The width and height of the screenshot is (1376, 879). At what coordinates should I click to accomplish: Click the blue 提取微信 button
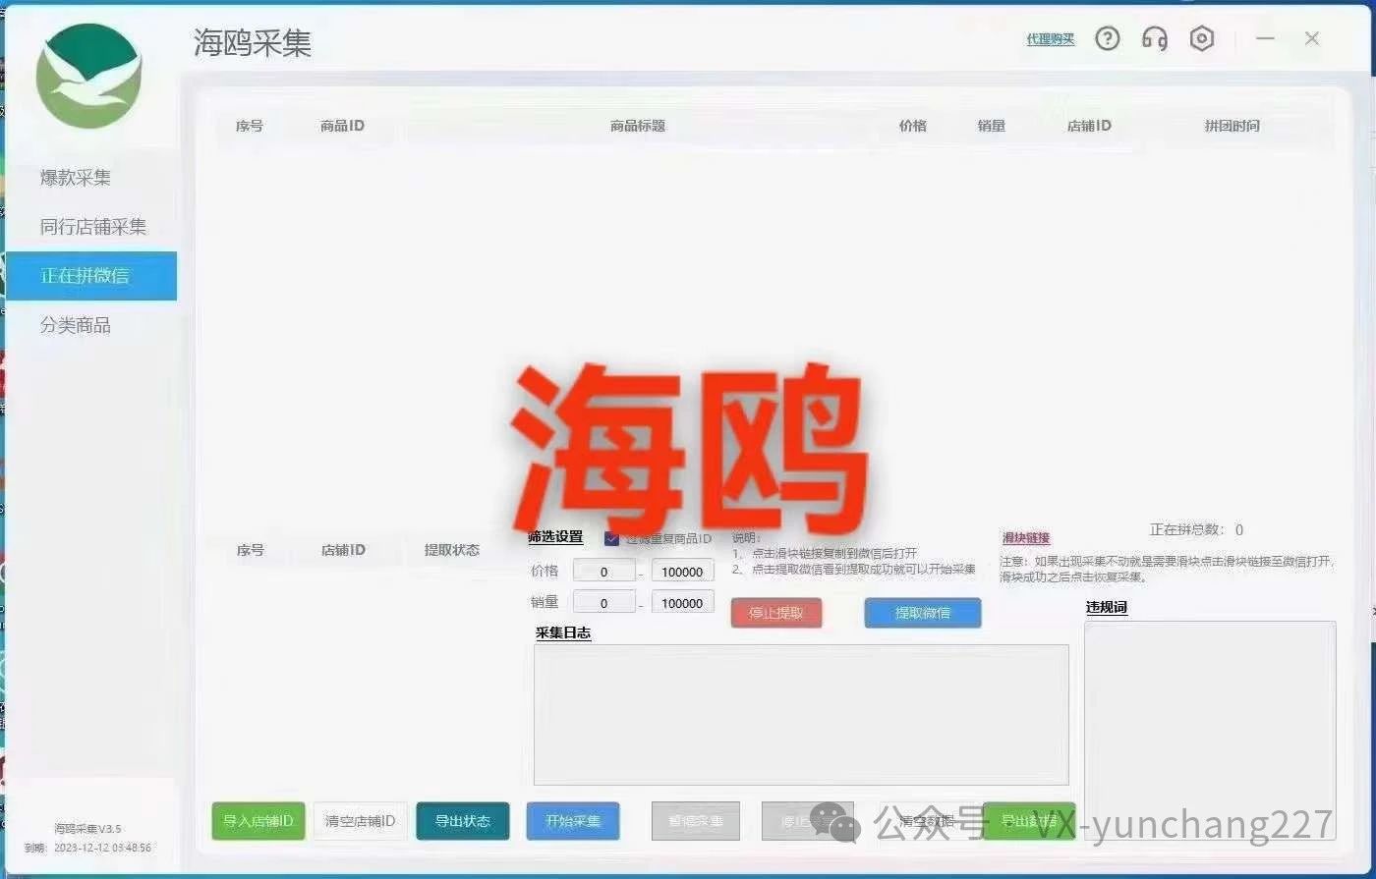pyautogui.click(x=923, y=613)
